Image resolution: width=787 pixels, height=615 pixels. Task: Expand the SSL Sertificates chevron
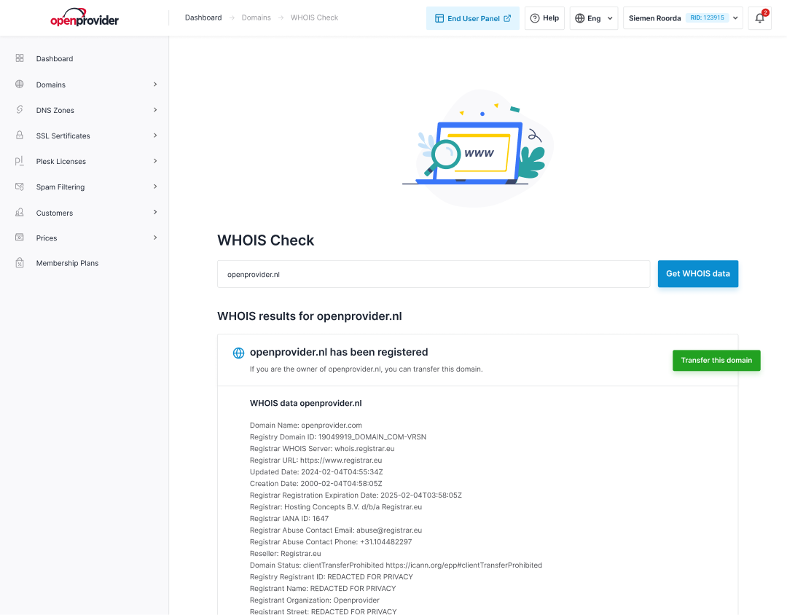click(x=155, y=135)
